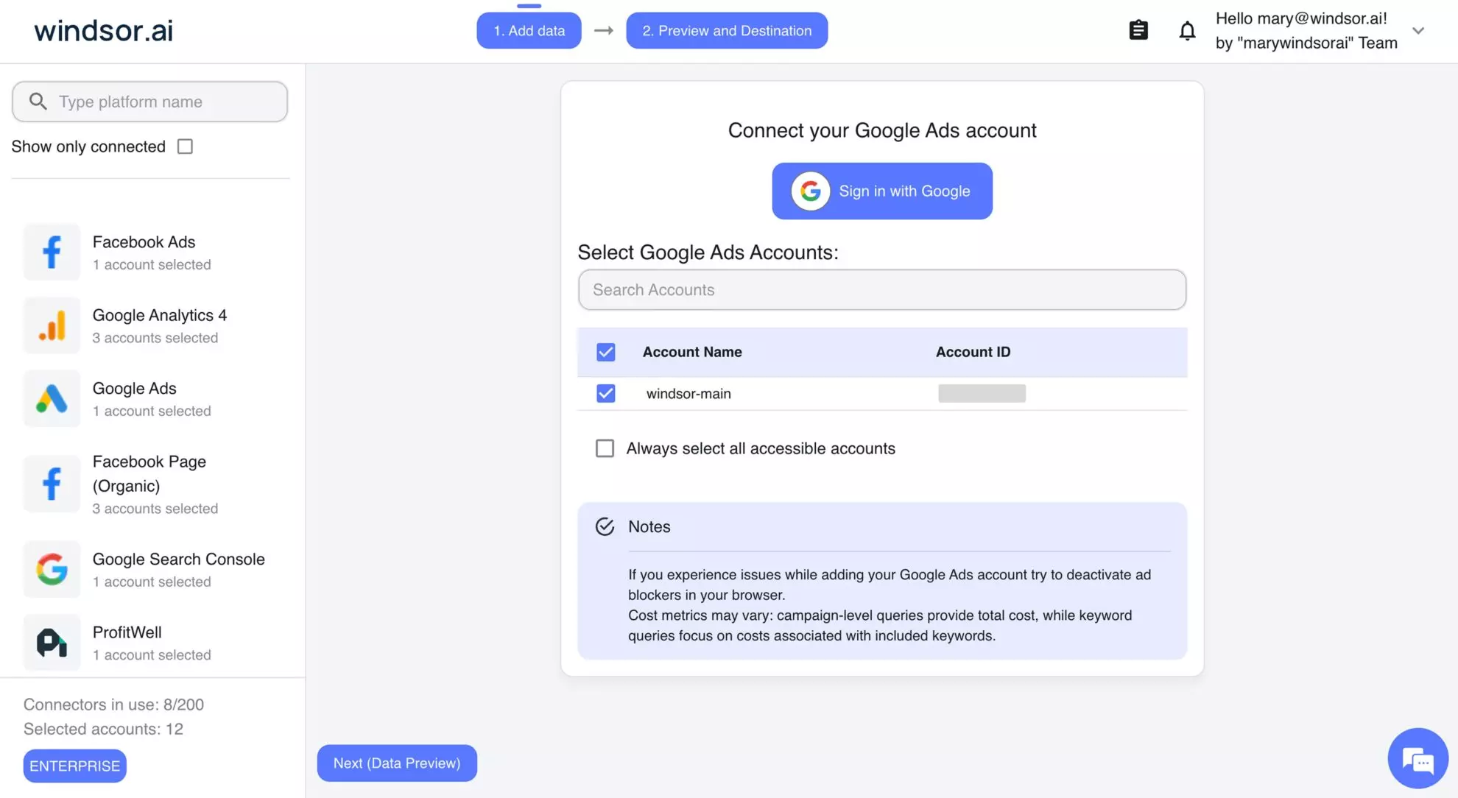1458x798 pixels.
Task: Toggle the select-all accounts checkbox
Action: coord(605,352)
